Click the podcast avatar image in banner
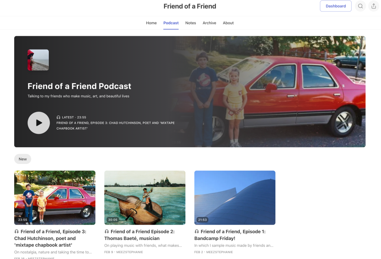 point(38,60)
